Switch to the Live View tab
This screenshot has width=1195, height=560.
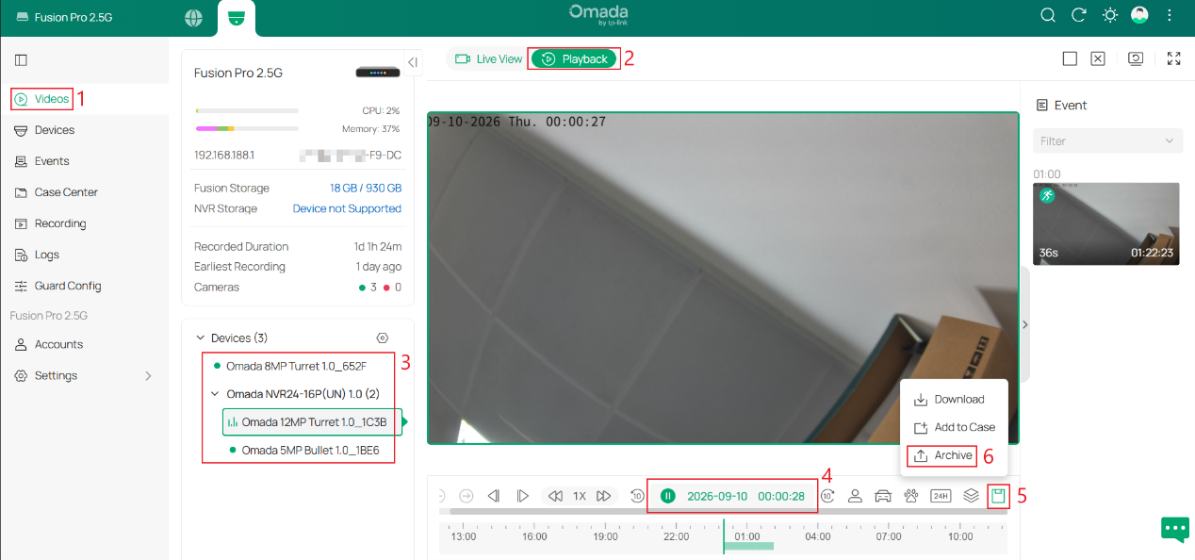488,58
